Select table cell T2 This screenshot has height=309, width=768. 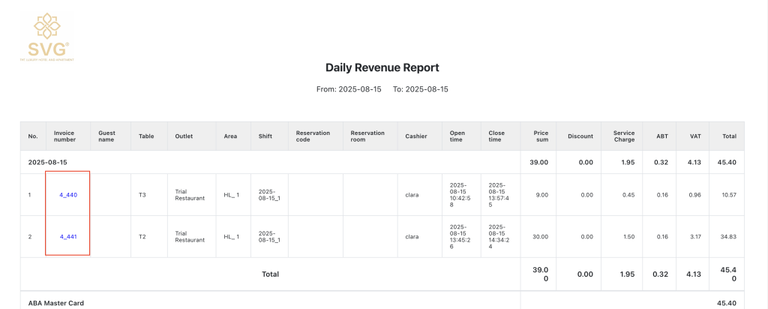tap(142, 237)
